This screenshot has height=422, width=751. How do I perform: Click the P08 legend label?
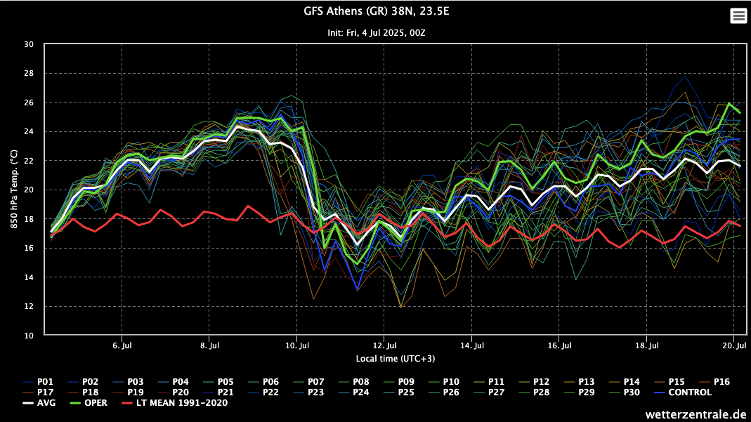pos(361,381)
